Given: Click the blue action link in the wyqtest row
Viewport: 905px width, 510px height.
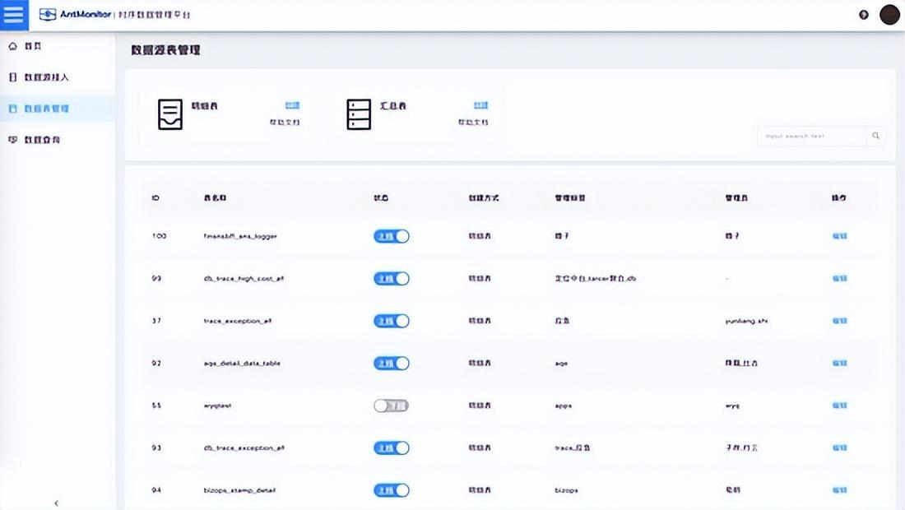Looking at the screenshot, I should tap(840, 406).
